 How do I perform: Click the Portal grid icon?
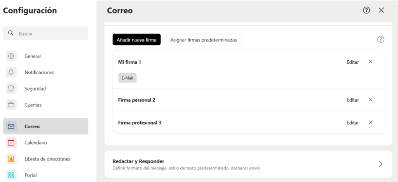pos(11,175)
